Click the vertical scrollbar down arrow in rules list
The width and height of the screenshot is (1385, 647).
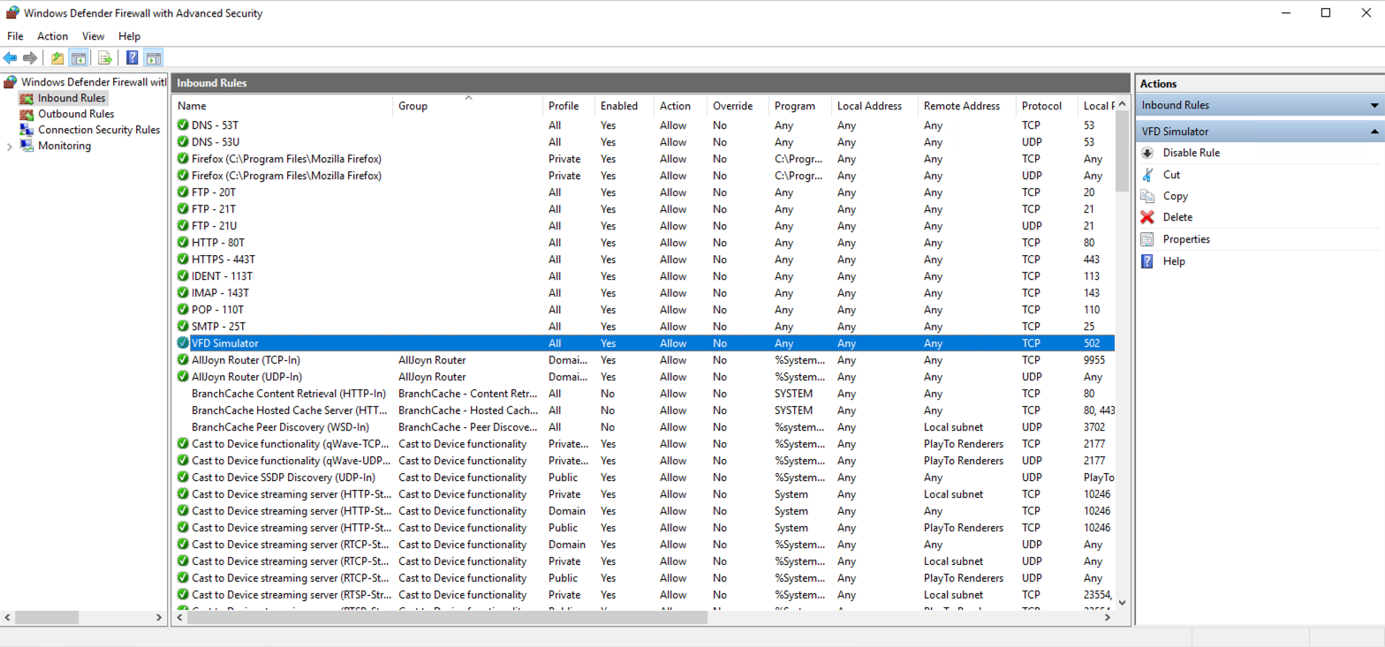(1122, 602)
